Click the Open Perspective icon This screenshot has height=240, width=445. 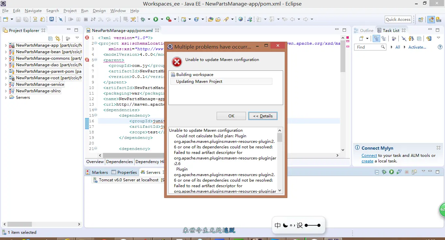[421, 20]
